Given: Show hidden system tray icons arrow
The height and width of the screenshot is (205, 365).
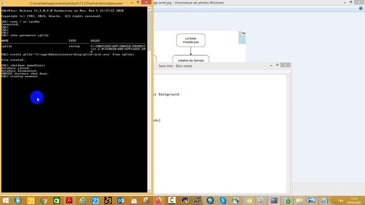Looking at the screenshot, I should coord(335,200).
